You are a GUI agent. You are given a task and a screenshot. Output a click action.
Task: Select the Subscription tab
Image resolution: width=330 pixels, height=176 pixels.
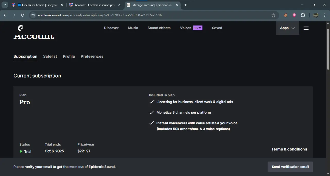pos(25,56)
